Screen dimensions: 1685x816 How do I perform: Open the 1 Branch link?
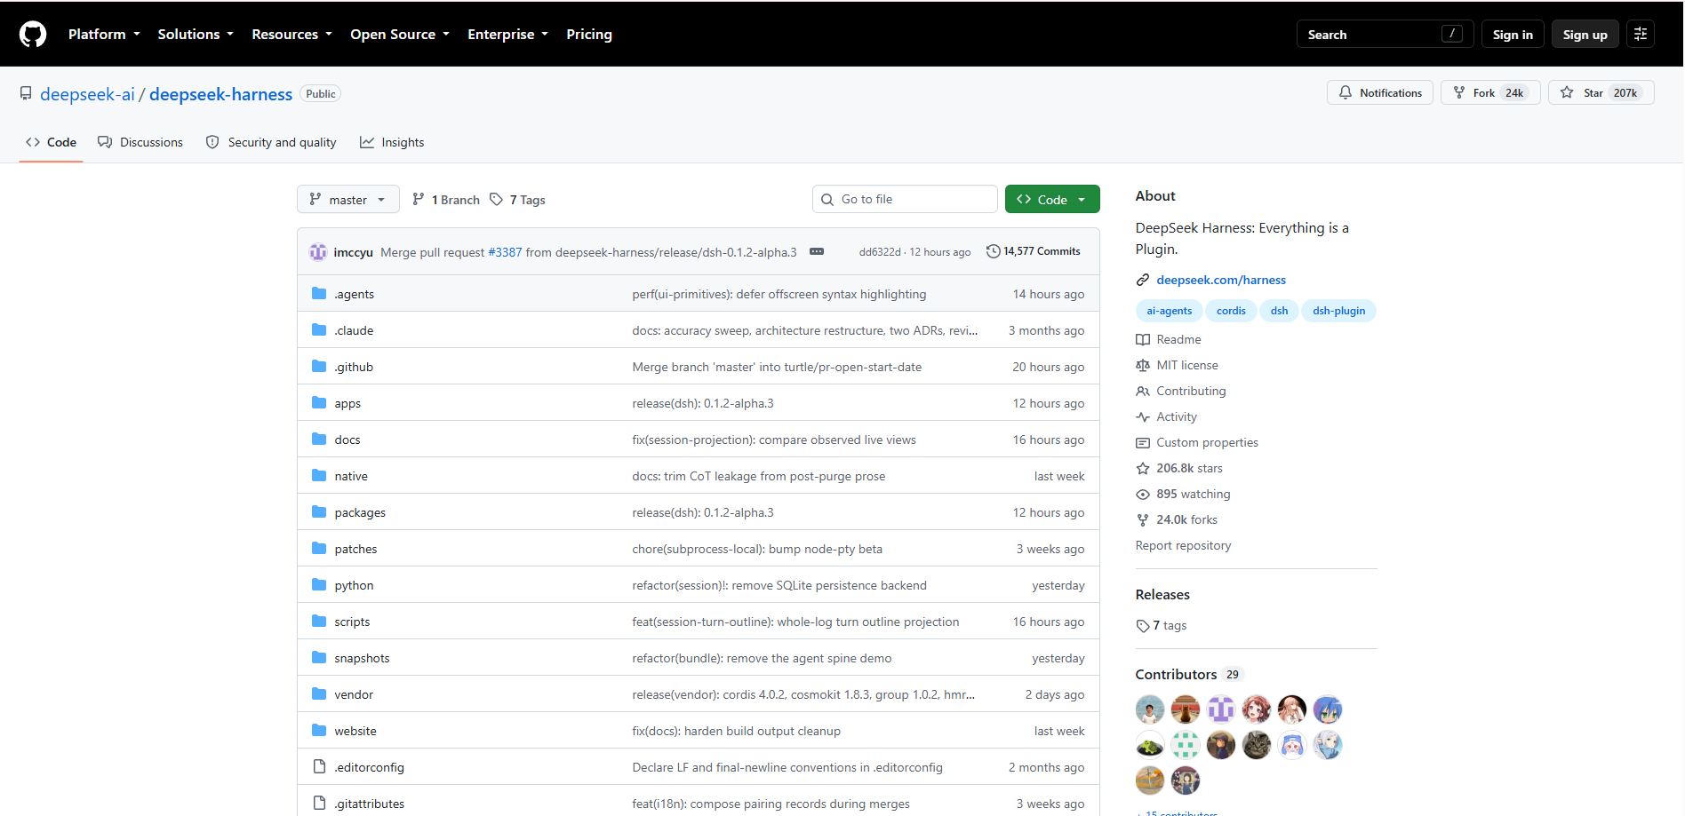(446, 200)
